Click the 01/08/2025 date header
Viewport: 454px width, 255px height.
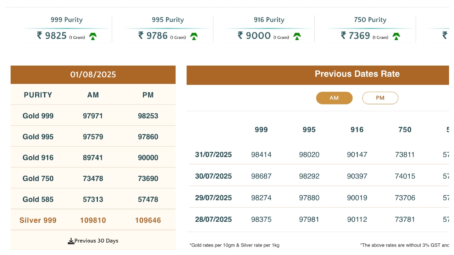click(93, 75)
